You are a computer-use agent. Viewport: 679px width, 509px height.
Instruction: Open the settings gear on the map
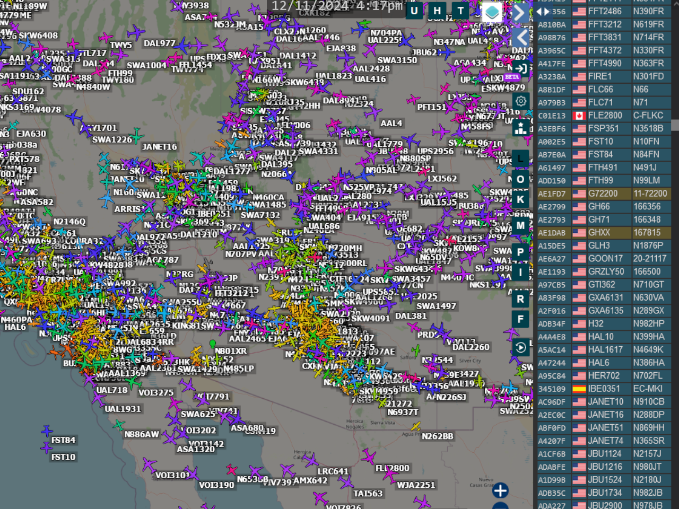click(521, 101)
